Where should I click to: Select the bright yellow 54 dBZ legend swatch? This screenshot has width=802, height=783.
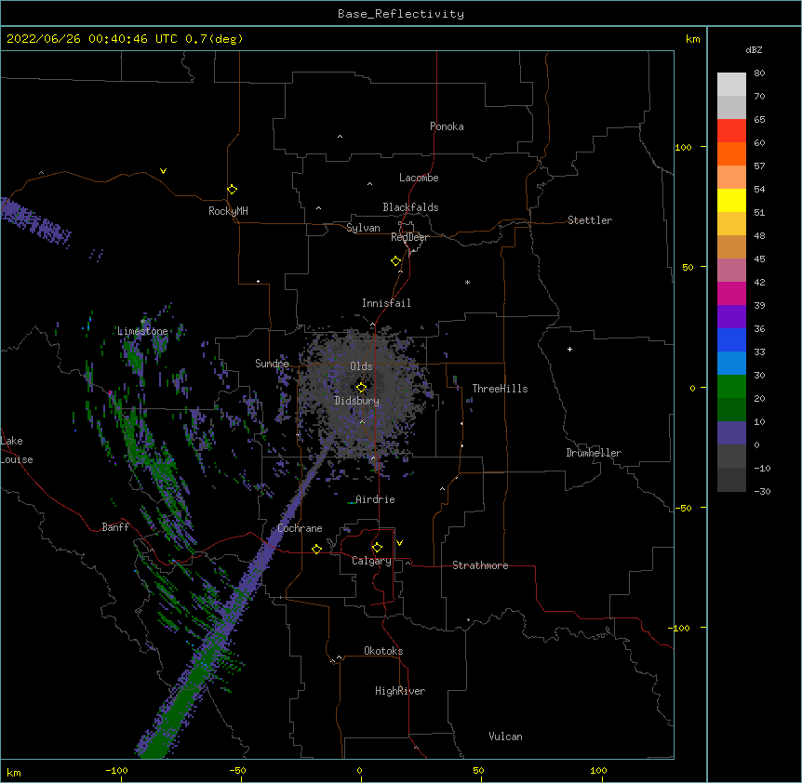[x=731, y=200]
